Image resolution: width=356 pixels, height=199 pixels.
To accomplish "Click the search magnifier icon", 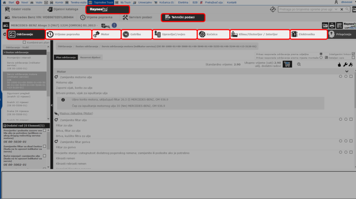I will (x=347, y=9).
